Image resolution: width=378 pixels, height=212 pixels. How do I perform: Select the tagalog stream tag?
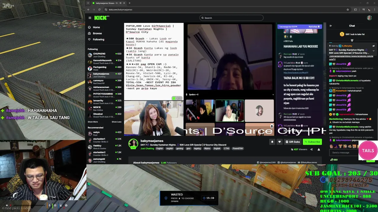(197, 148)
